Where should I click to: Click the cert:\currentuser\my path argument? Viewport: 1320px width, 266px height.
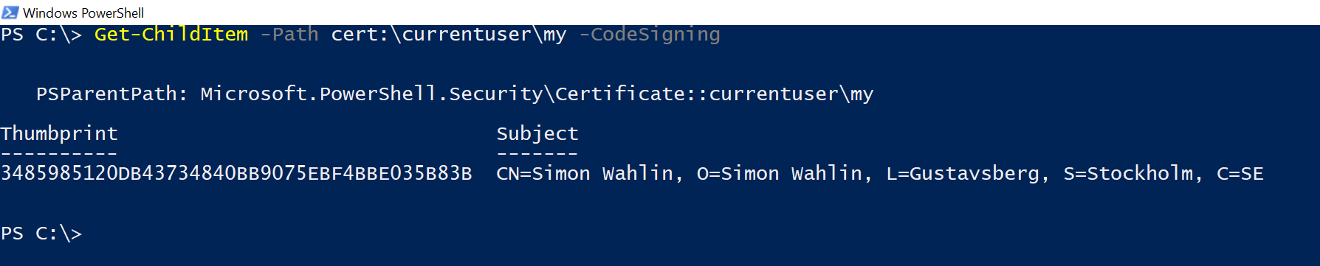(449, 35)
